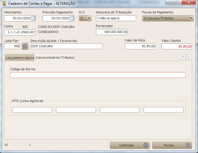Click the Fornecedor code field
The width and height of the screenshot is (198, 153).
(x=112, y=32)
